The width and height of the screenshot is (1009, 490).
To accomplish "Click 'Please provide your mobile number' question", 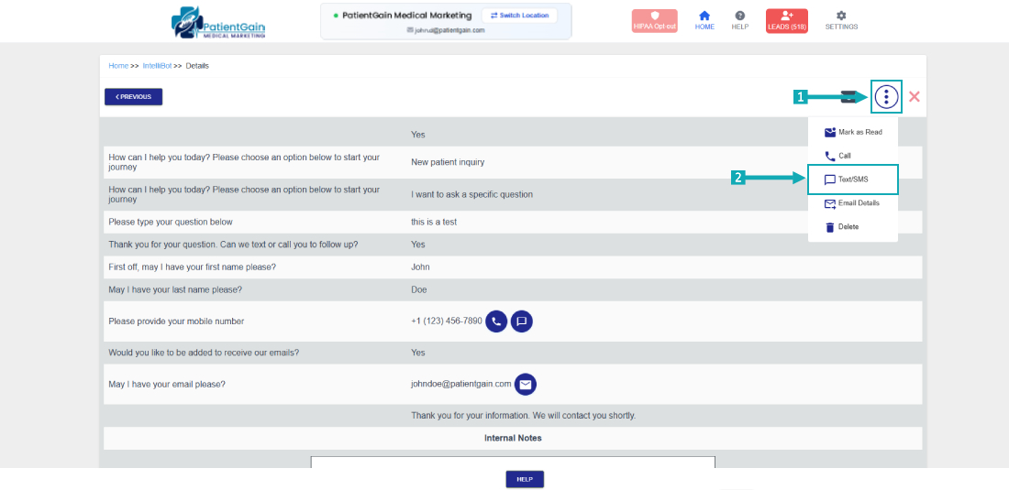I will pos(176,321).
